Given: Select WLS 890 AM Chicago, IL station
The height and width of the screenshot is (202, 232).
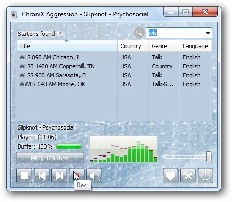Looking at the screenshot, I should (x=114, y=57).
